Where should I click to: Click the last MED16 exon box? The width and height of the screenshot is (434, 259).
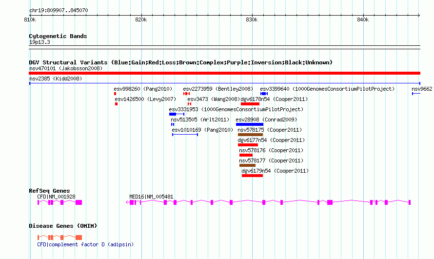(410, 202)
